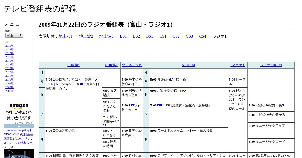Open the ラジオNIKKEI station header link

click(x=271, y=65)
